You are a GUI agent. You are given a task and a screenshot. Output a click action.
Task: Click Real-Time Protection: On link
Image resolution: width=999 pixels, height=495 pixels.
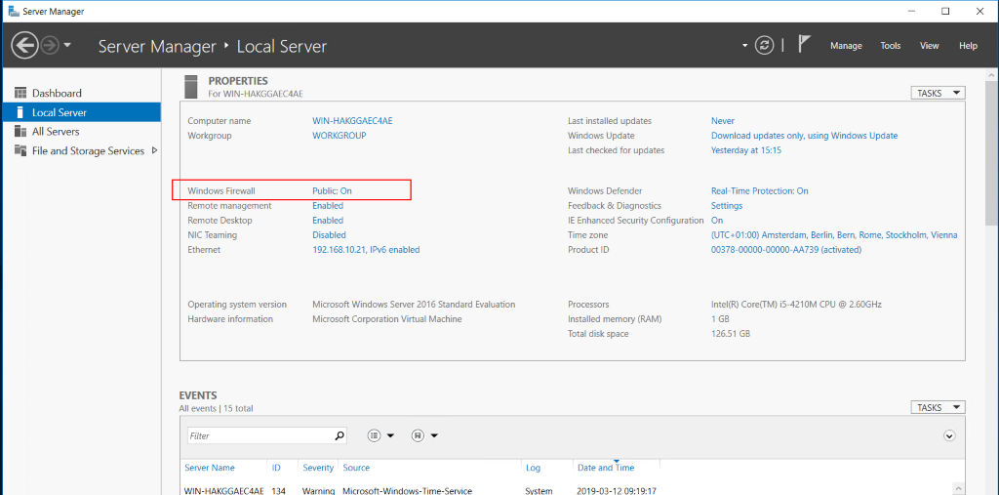(759, 190)
